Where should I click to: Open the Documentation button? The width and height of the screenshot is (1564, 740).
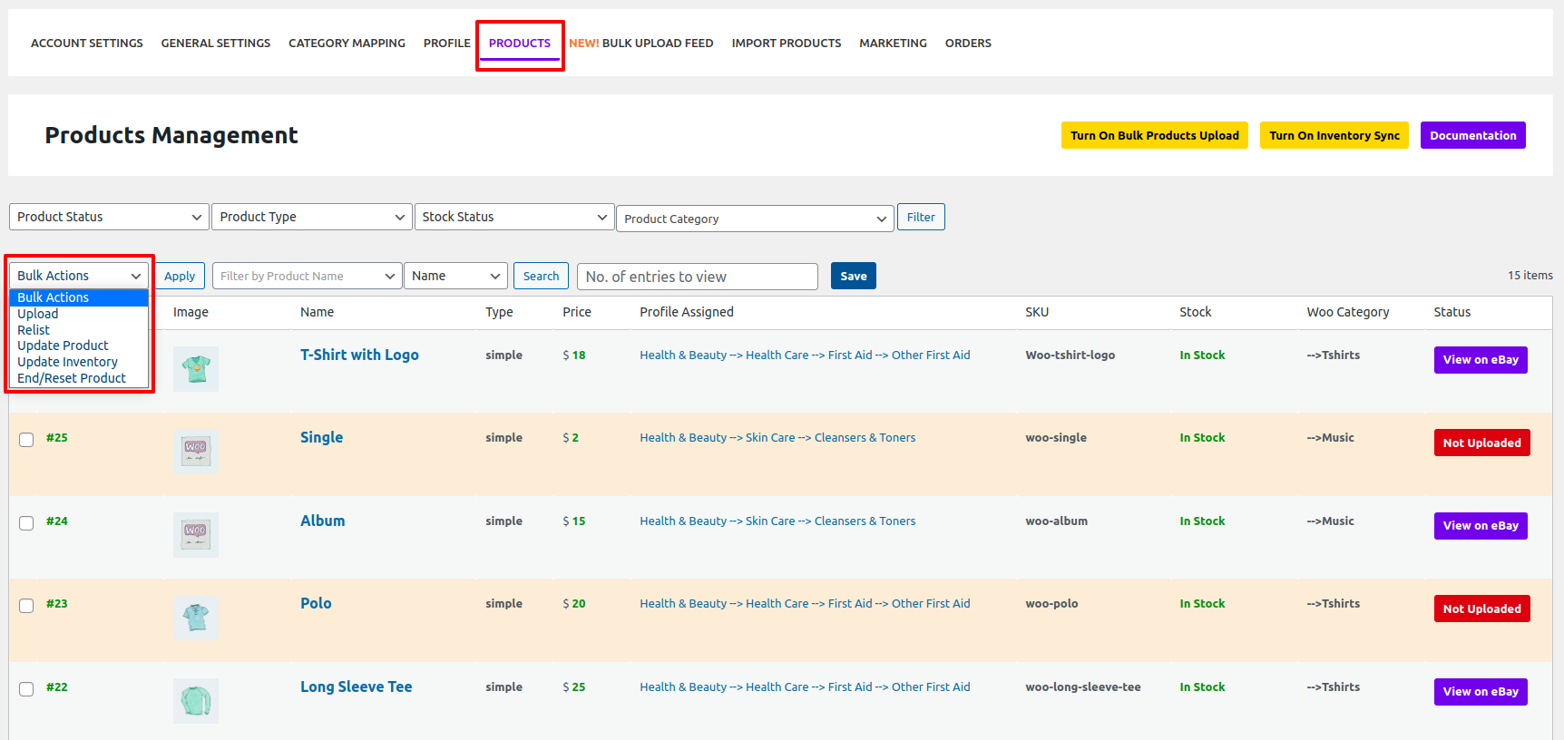pyautogui.click(x=1473, y=135)
